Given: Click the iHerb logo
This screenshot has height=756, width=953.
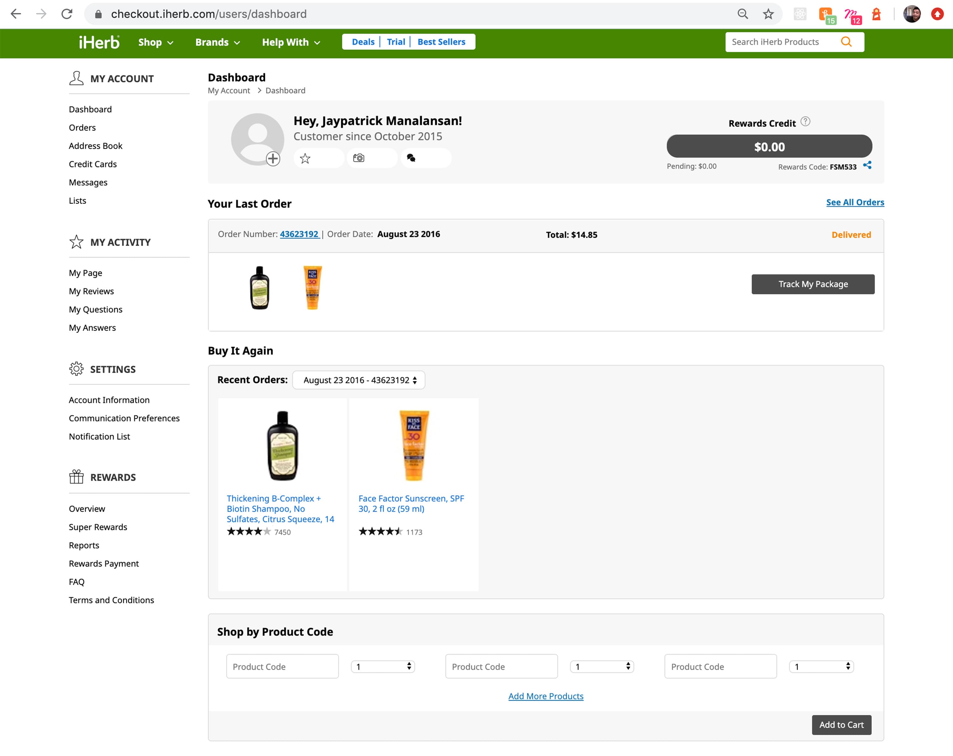Looking at the screenshot, I should click(x=99, y=42).
